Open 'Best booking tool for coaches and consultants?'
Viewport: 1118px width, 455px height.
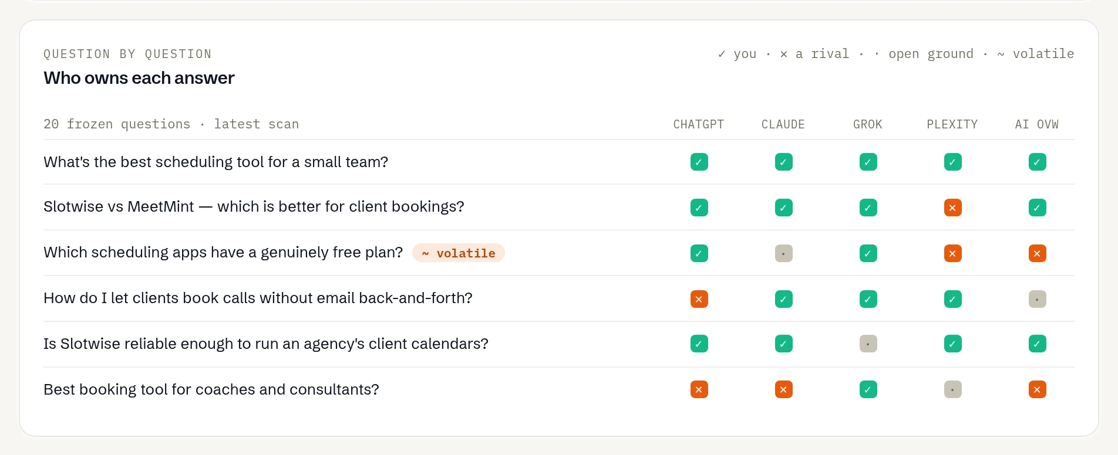pos(211,389)
